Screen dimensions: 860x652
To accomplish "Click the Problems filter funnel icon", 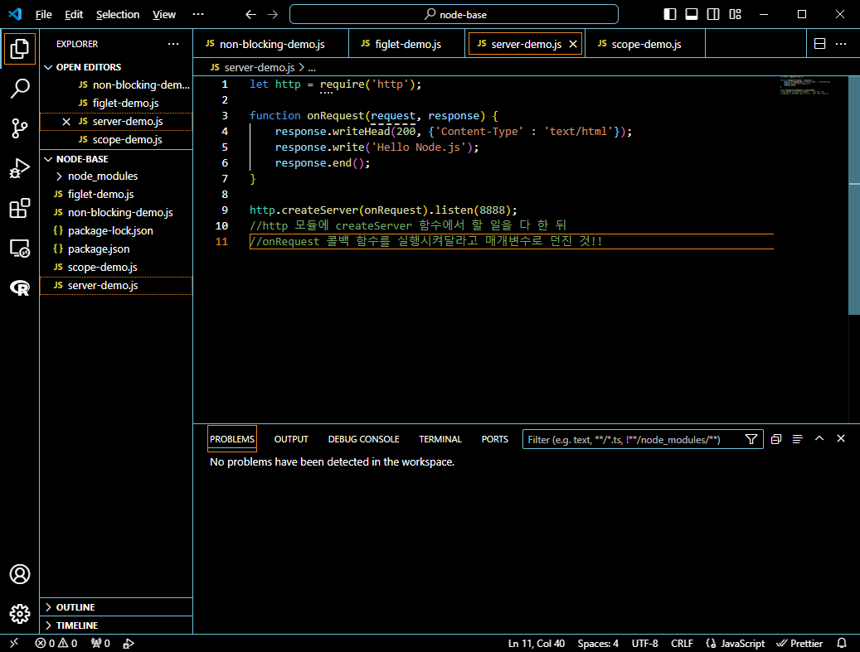I will click(x=751, y=439).
